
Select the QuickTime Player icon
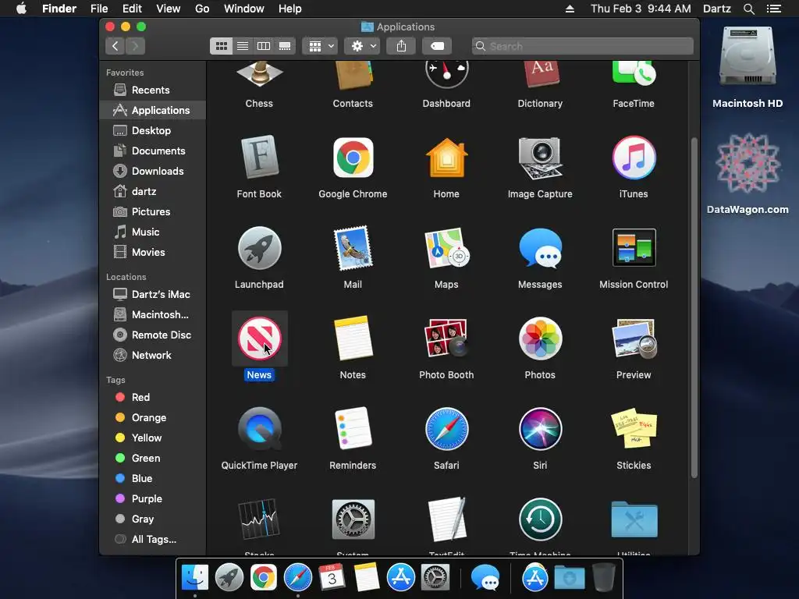pyautogui.click(x=259, y=429)
